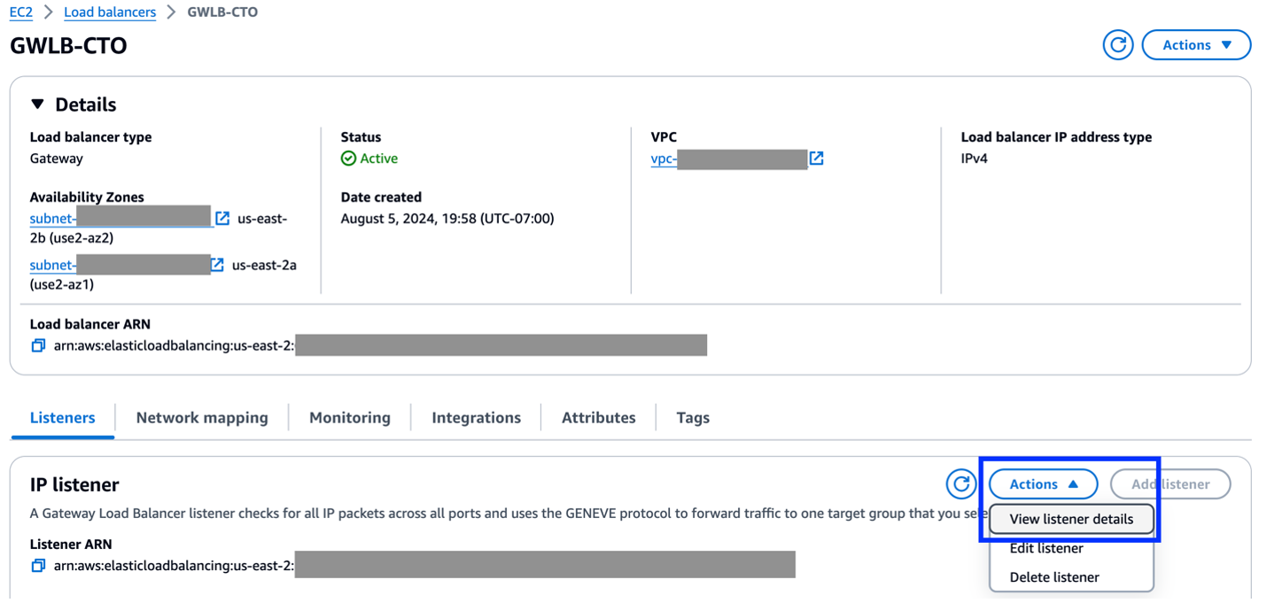
Task: Switch to the Listeners tab
Action: pyautogui.click(x=62, y=418)
